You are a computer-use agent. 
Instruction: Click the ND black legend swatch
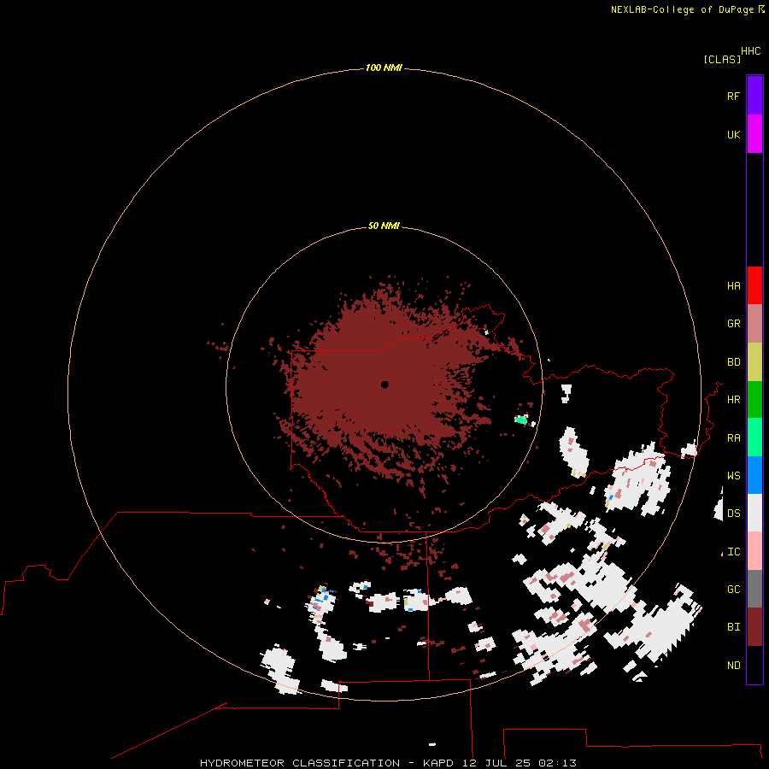tap(754, 665)
